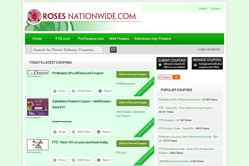This screenshot has height=166, width=249.
Task: Click the orange 78 share count
Action: pos(176,77)
